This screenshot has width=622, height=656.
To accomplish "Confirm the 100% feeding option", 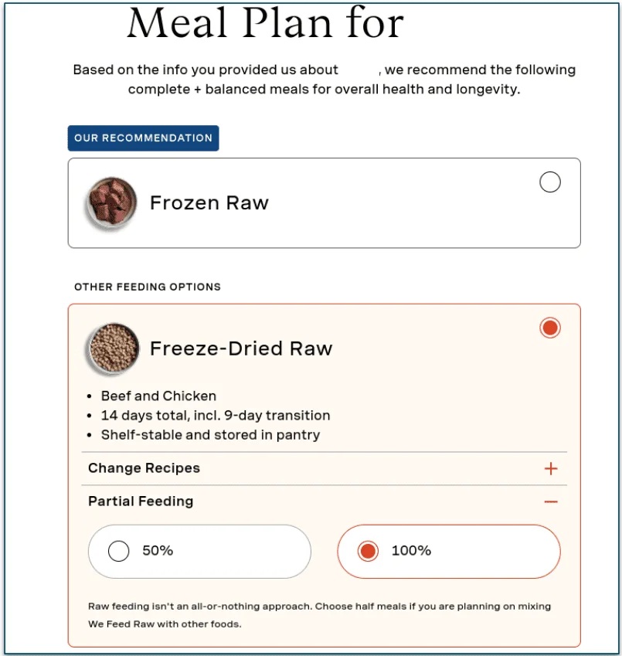I will 367,551.
